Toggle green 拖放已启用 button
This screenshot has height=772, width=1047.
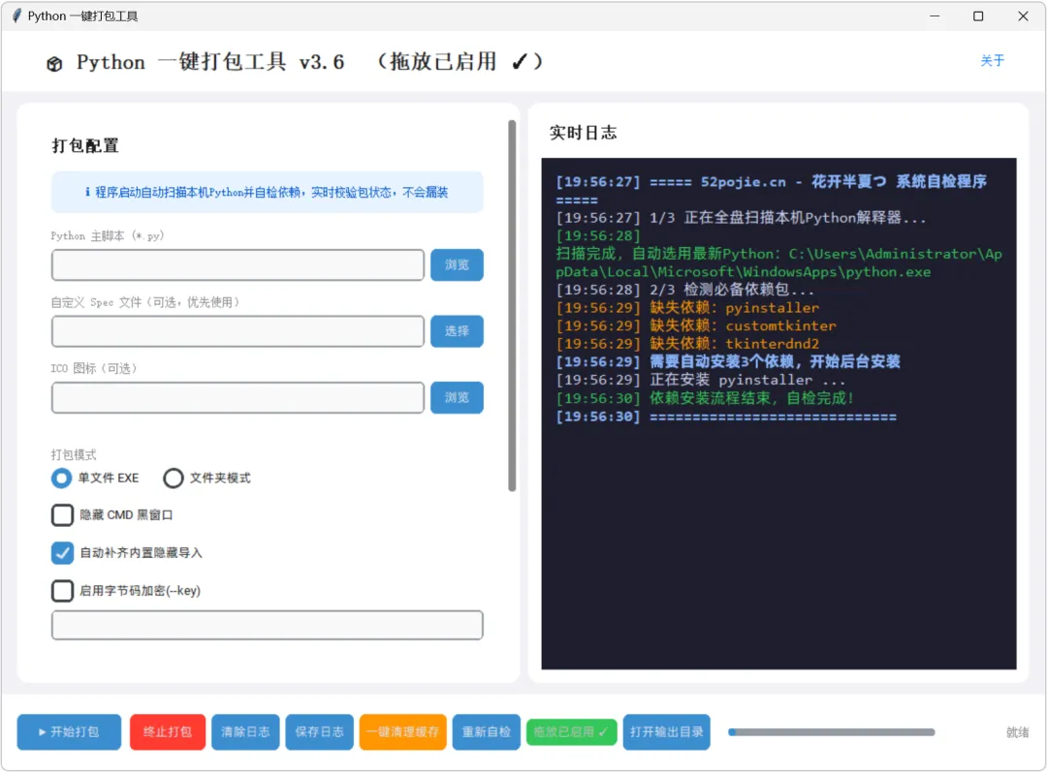(x=572, y=732)
